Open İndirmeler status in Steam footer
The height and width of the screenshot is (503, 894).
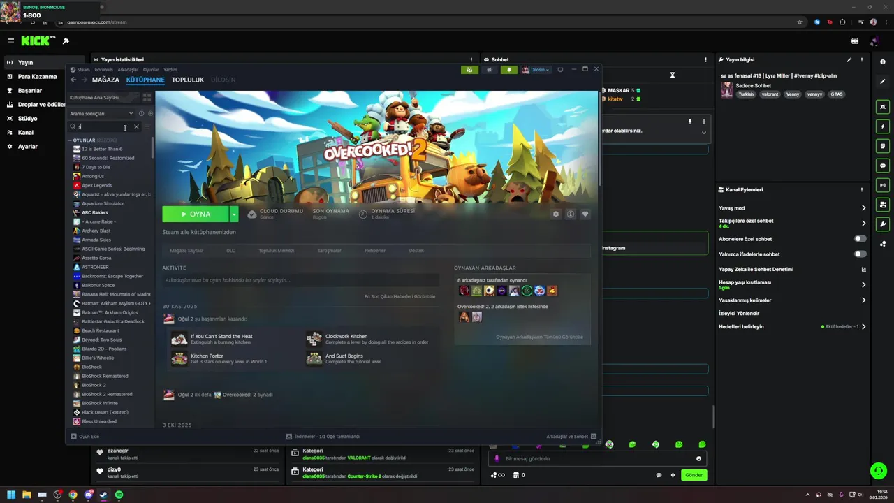pos(323,437)
